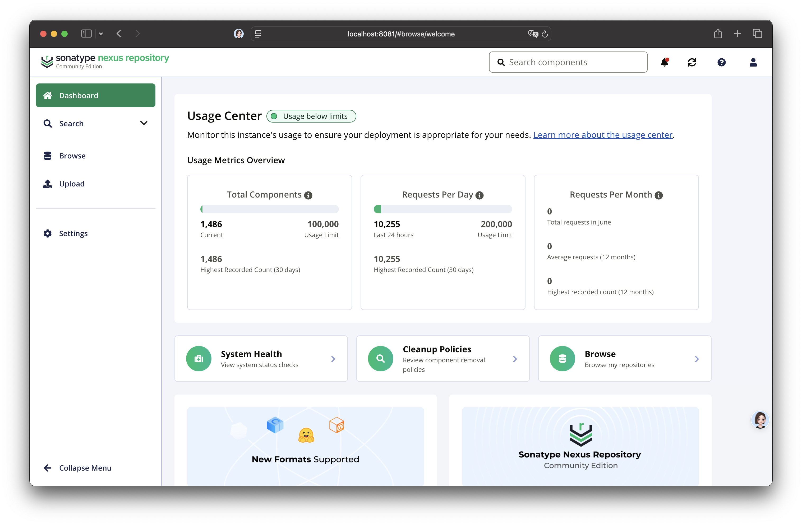Open the System Health card title
Viewport: 802px width, 525px height.
(251, 354)
